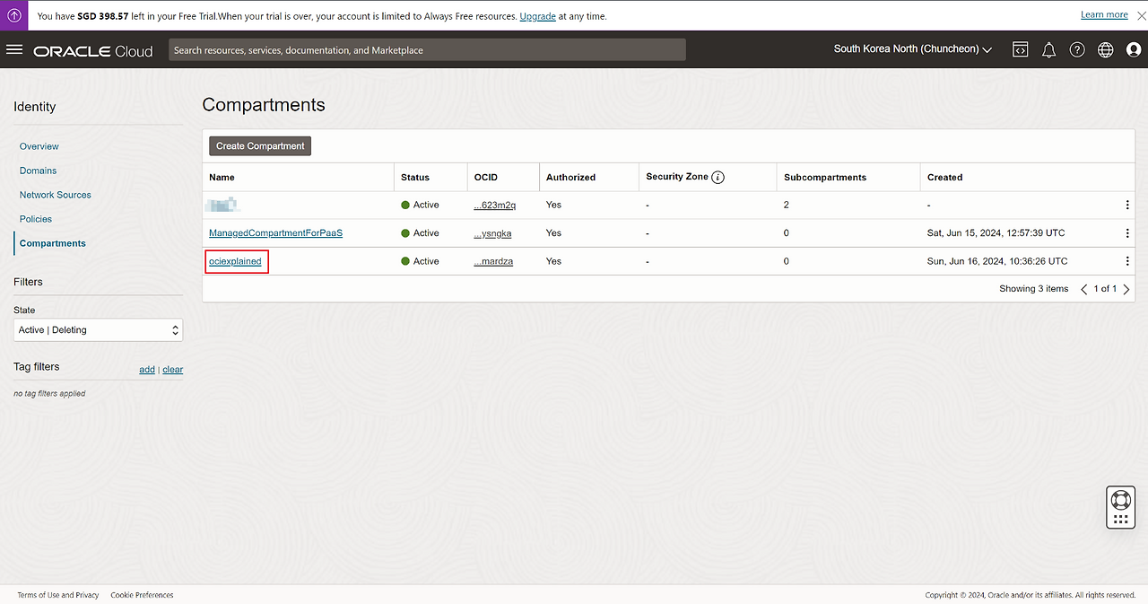This screenshot has width=1148, height=604.
Task: Open the State filter dropdown
Action: 98,330
